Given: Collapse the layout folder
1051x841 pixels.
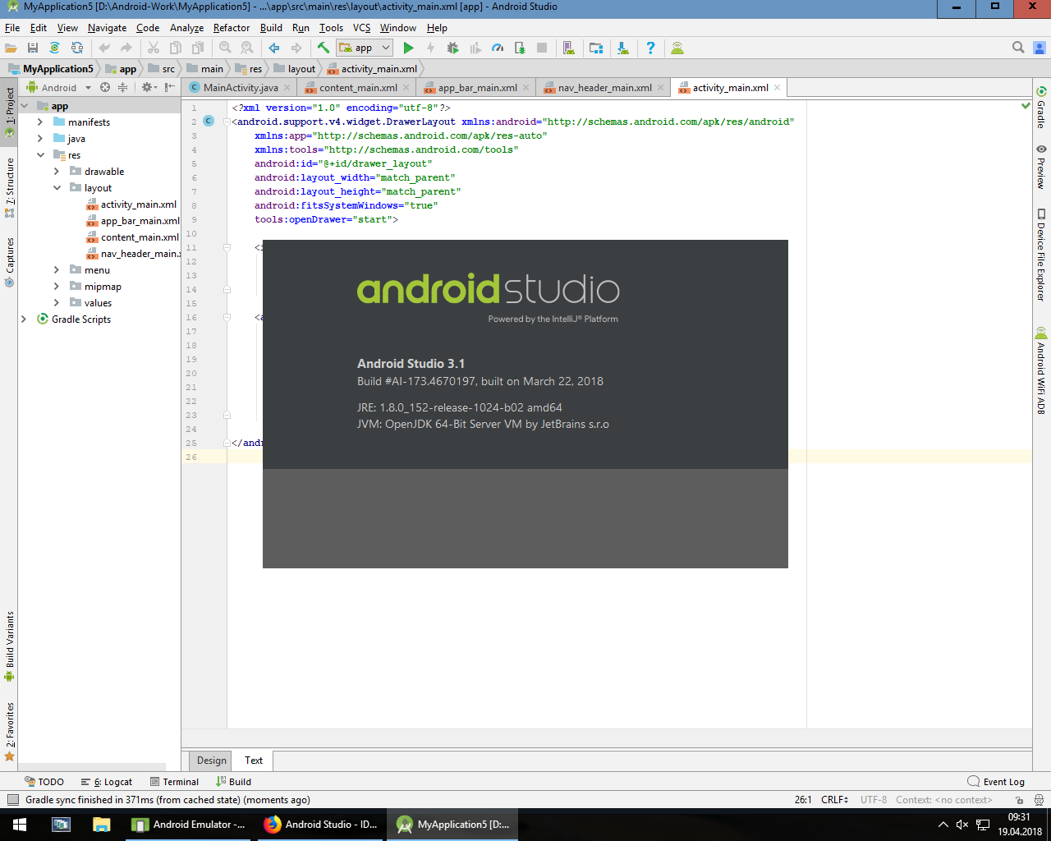Looking at the screenshot, I should (x=57, y=188).
